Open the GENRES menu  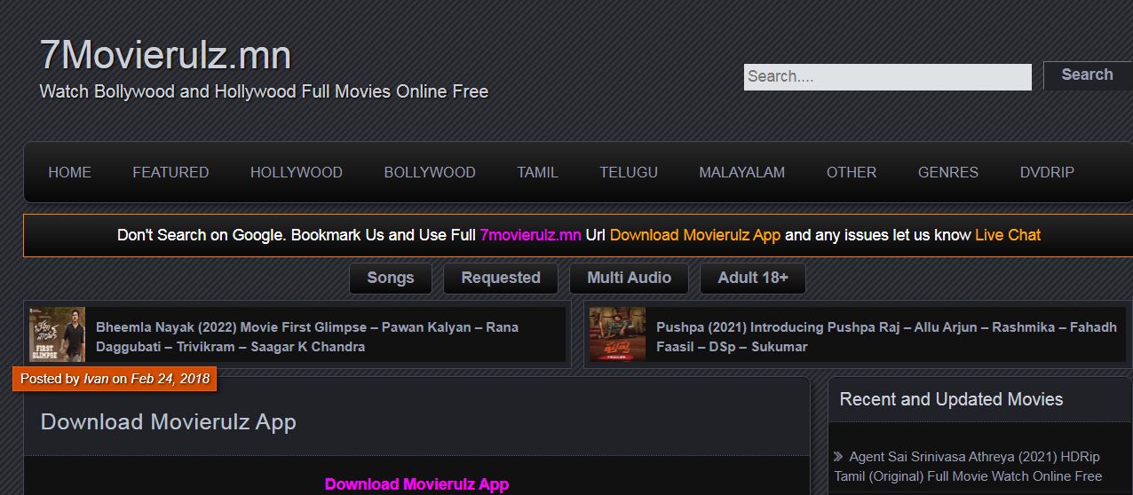[x=948, y=172]
